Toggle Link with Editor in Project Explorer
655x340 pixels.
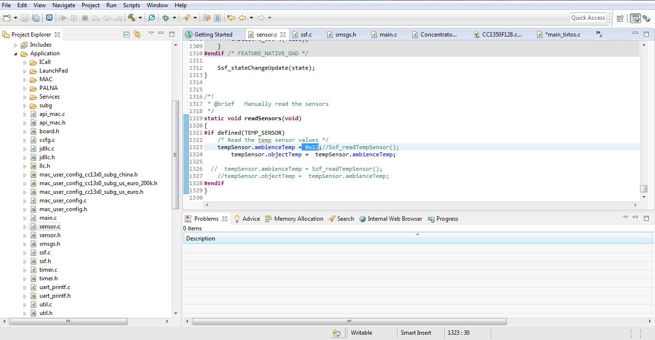[x=137, y=34]
